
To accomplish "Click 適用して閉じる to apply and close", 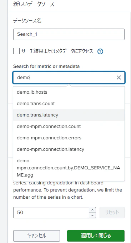I will click(x=96, y=236).
